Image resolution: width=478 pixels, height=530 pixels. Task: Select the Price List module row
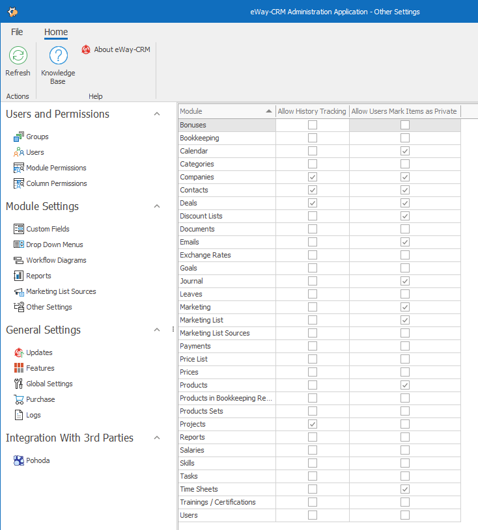click(319, 360)
